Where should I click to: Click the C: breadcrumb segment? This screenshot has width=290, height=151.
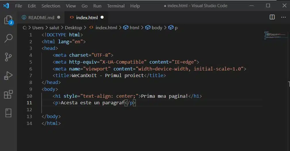pyautogui.click(x=25, y=28)
